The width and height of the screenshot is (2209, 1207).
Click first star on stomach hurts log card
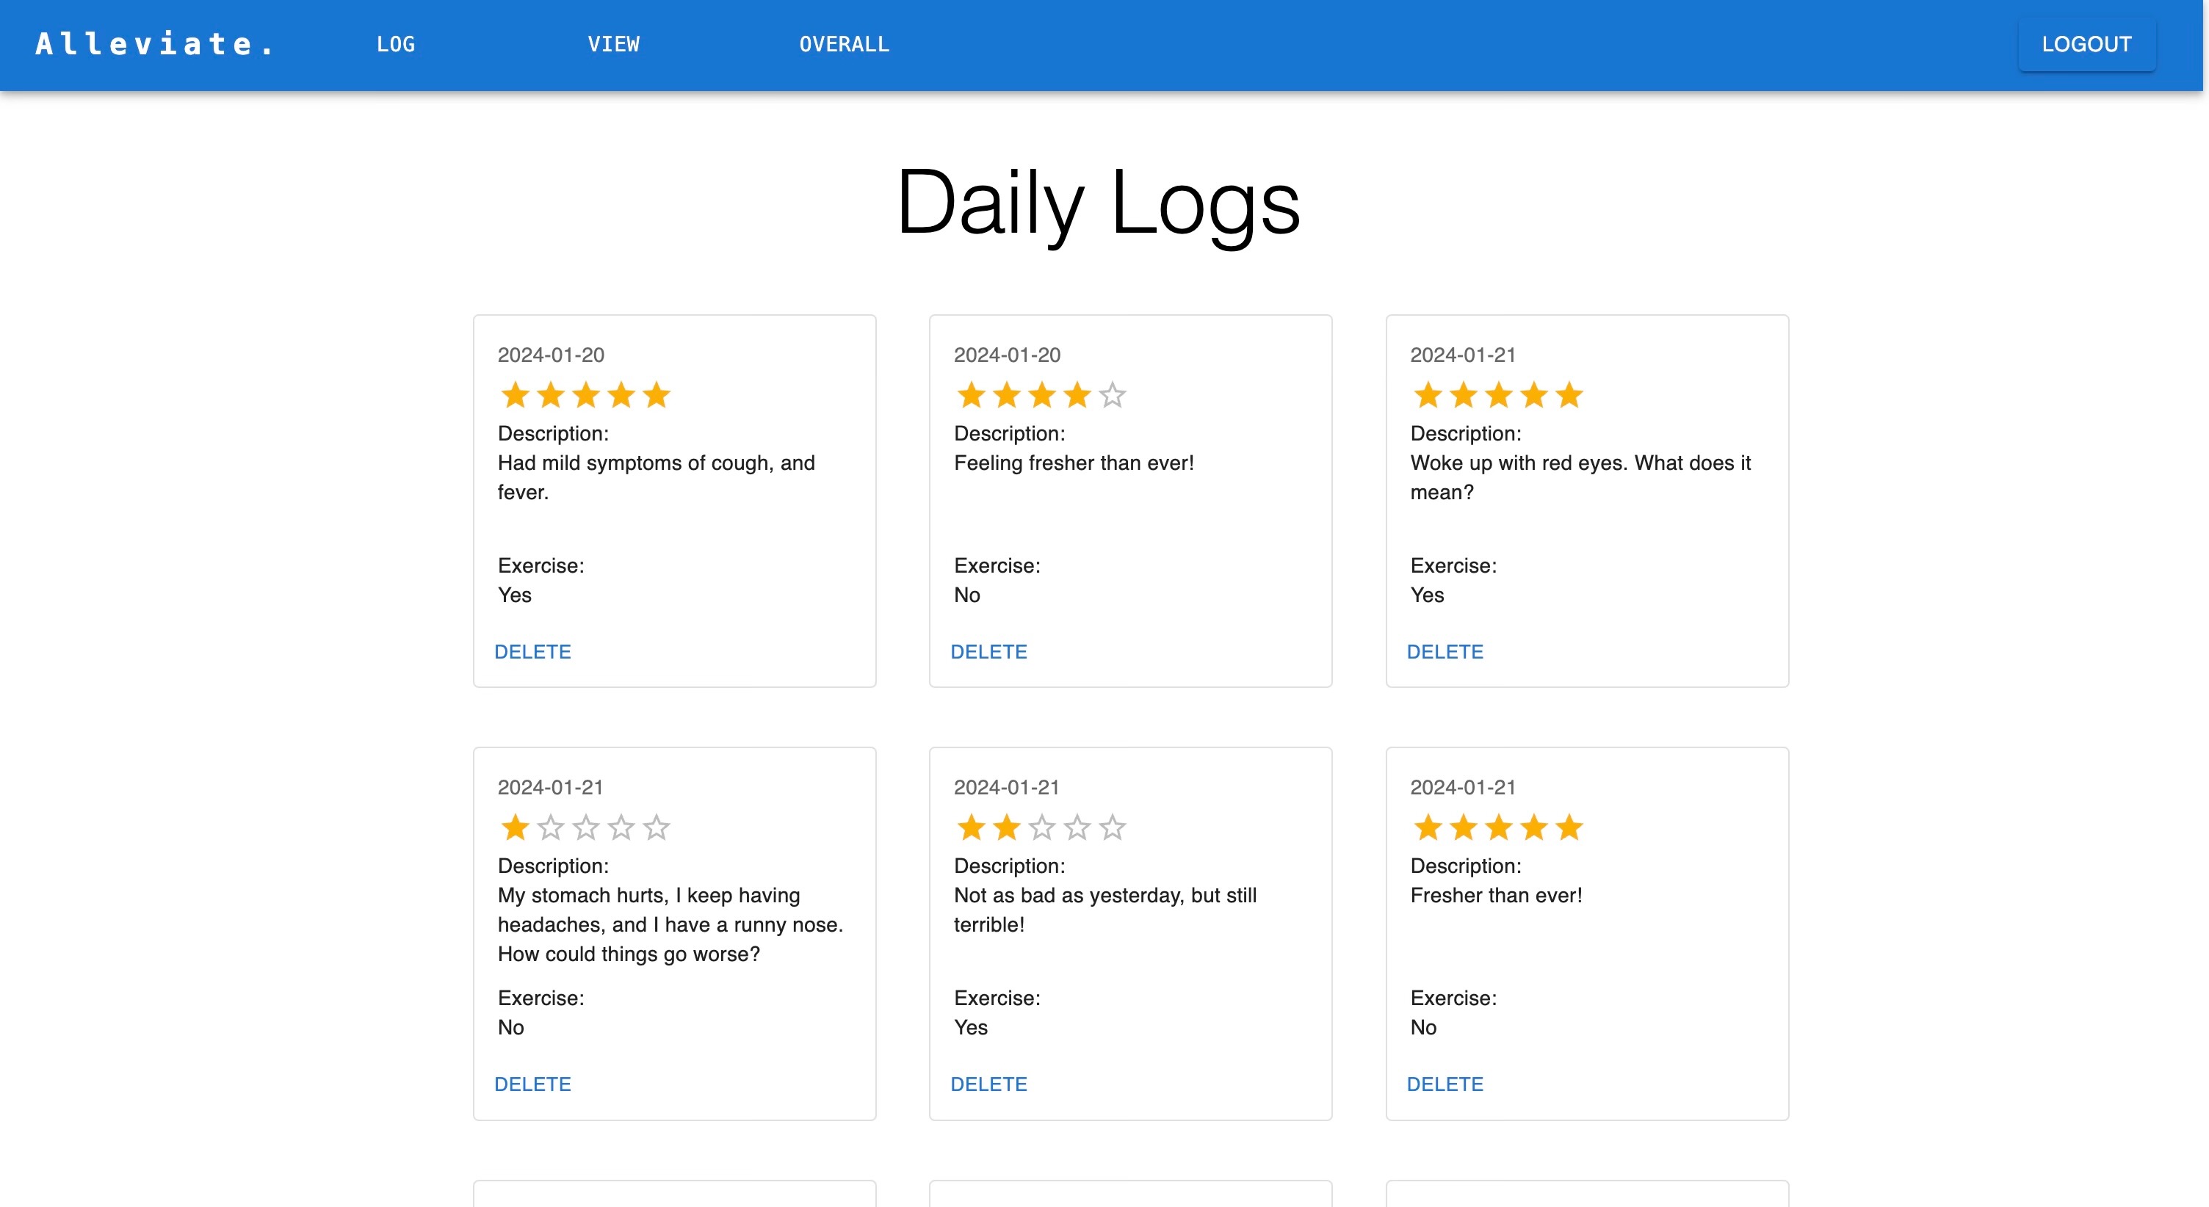[x=515, y=828]
